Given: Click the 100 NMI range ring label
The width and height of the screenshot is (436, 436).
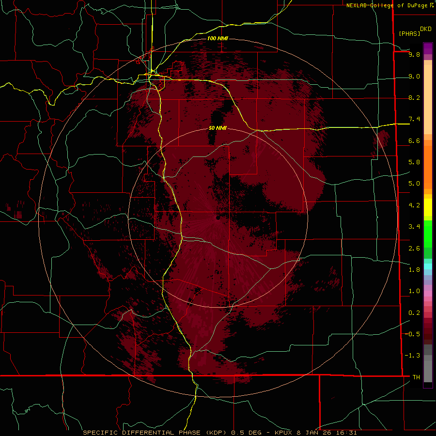Looking at the screenshot, I should tap(218, 38).
